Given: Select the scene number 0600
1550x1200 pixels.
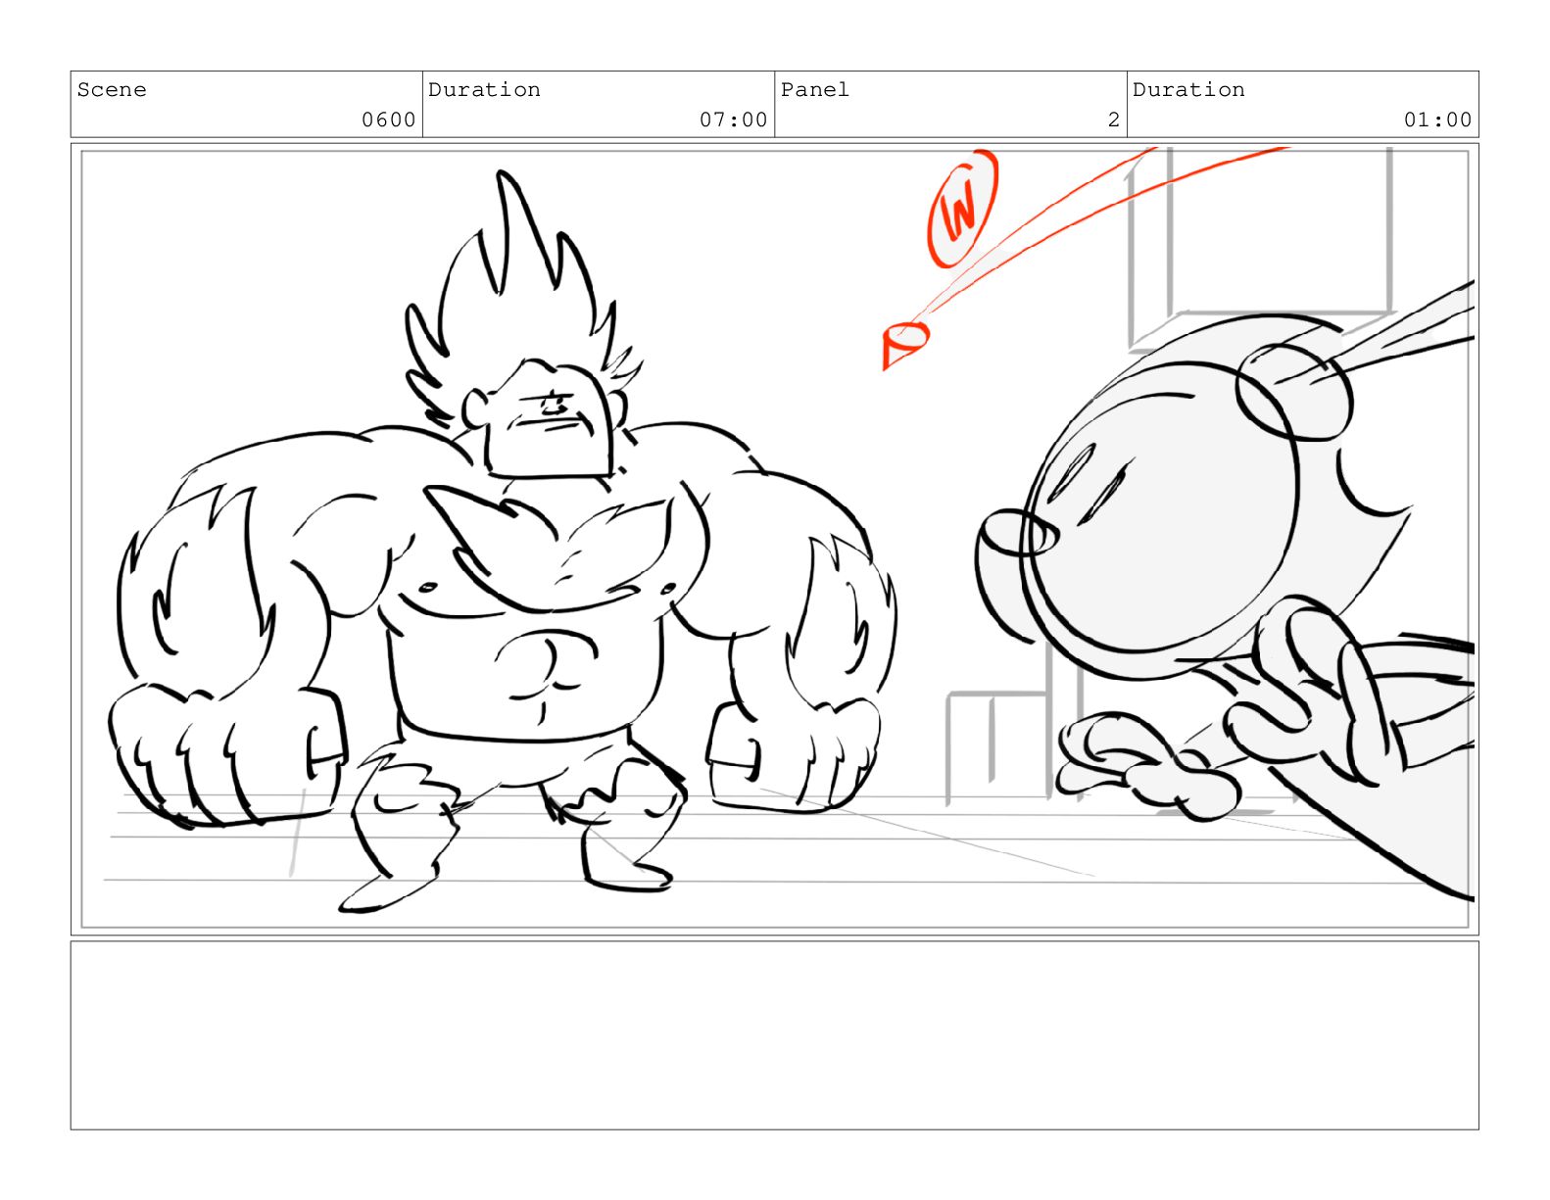Looking at the screenshot, I should pos(389,120).
